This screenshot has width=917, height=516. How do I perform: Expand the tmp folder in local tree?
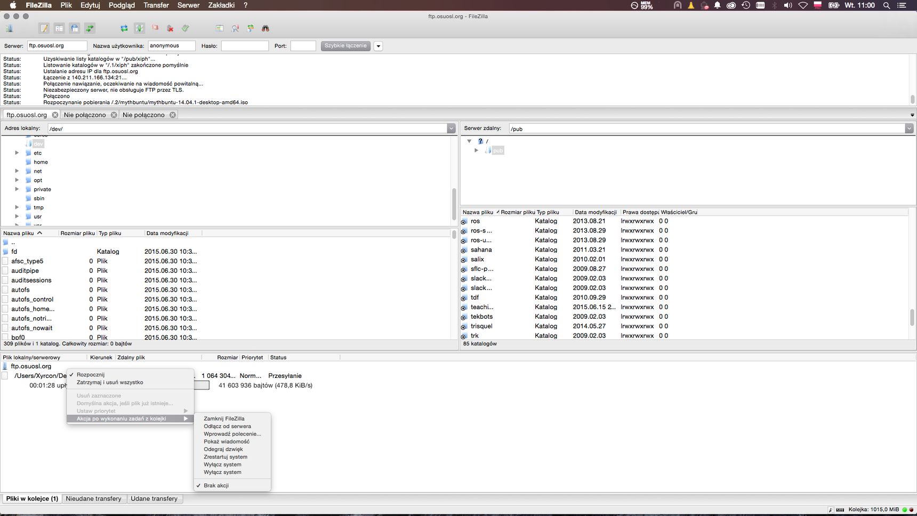pos(17,207)
